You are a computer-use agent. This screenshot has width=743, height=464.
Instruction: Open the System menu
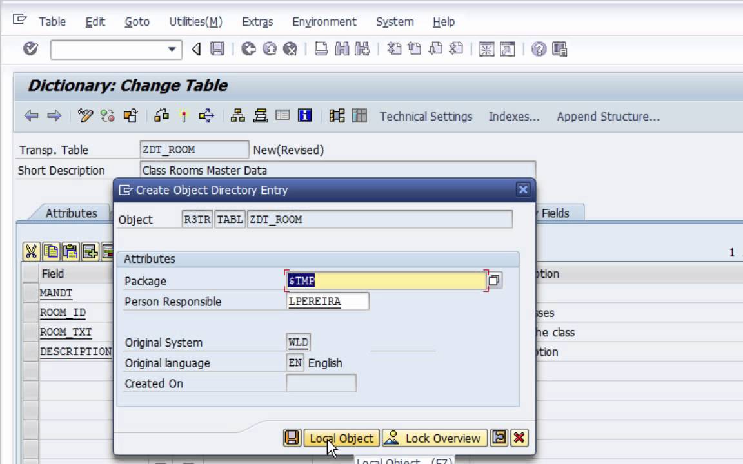pos(395,22)
